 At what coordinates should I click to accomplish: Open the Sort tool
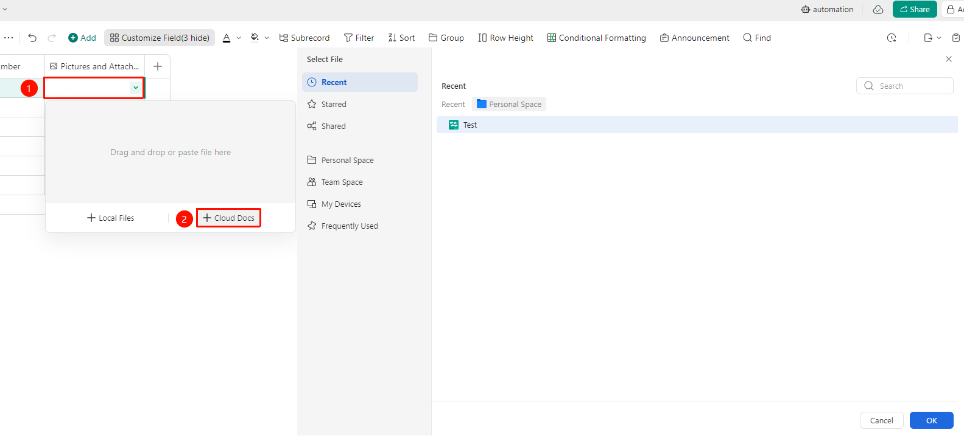[x=401, y=38]
